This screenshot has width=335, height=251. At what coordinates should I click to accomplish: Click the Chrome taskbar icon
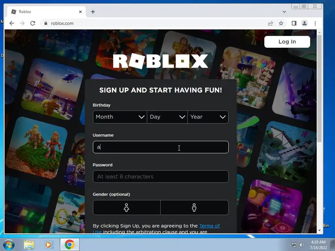[x=69, y=244]
